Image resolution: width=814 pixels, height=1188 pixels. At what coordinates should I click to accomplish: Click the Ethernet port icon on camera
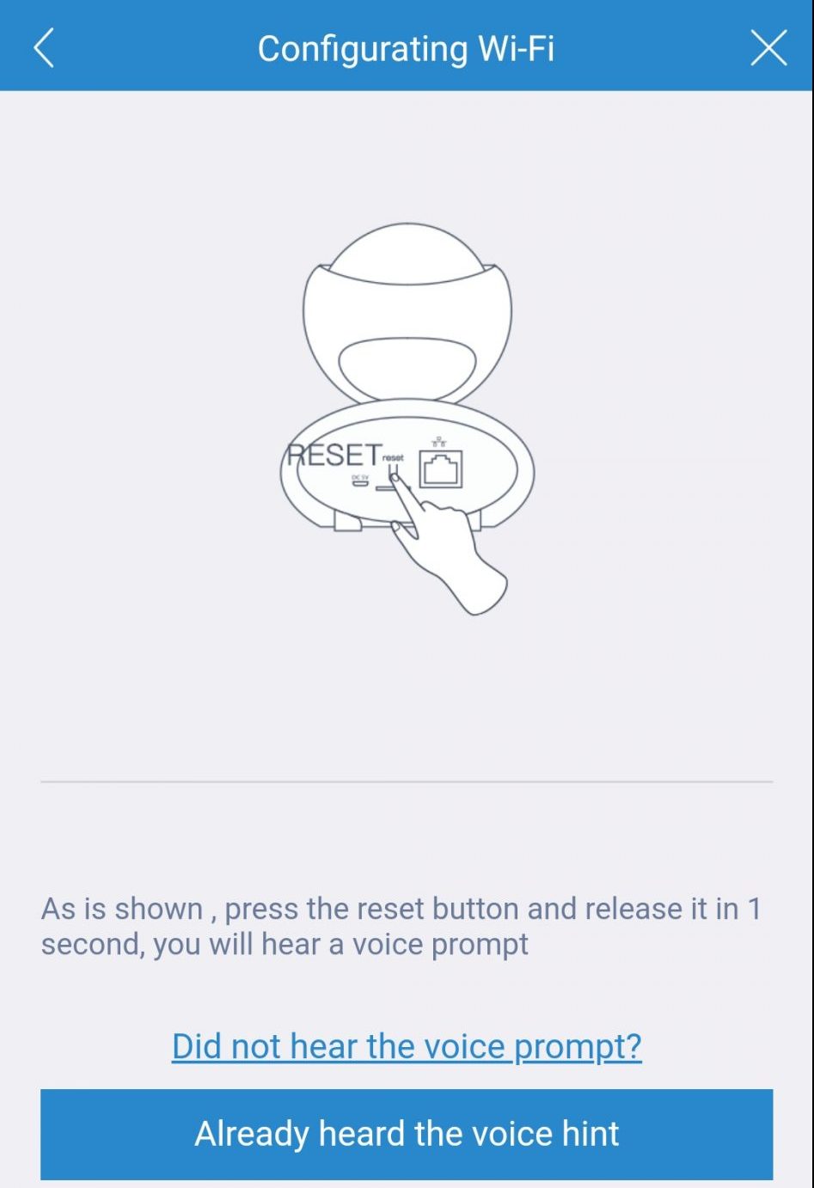click(441, 469)
